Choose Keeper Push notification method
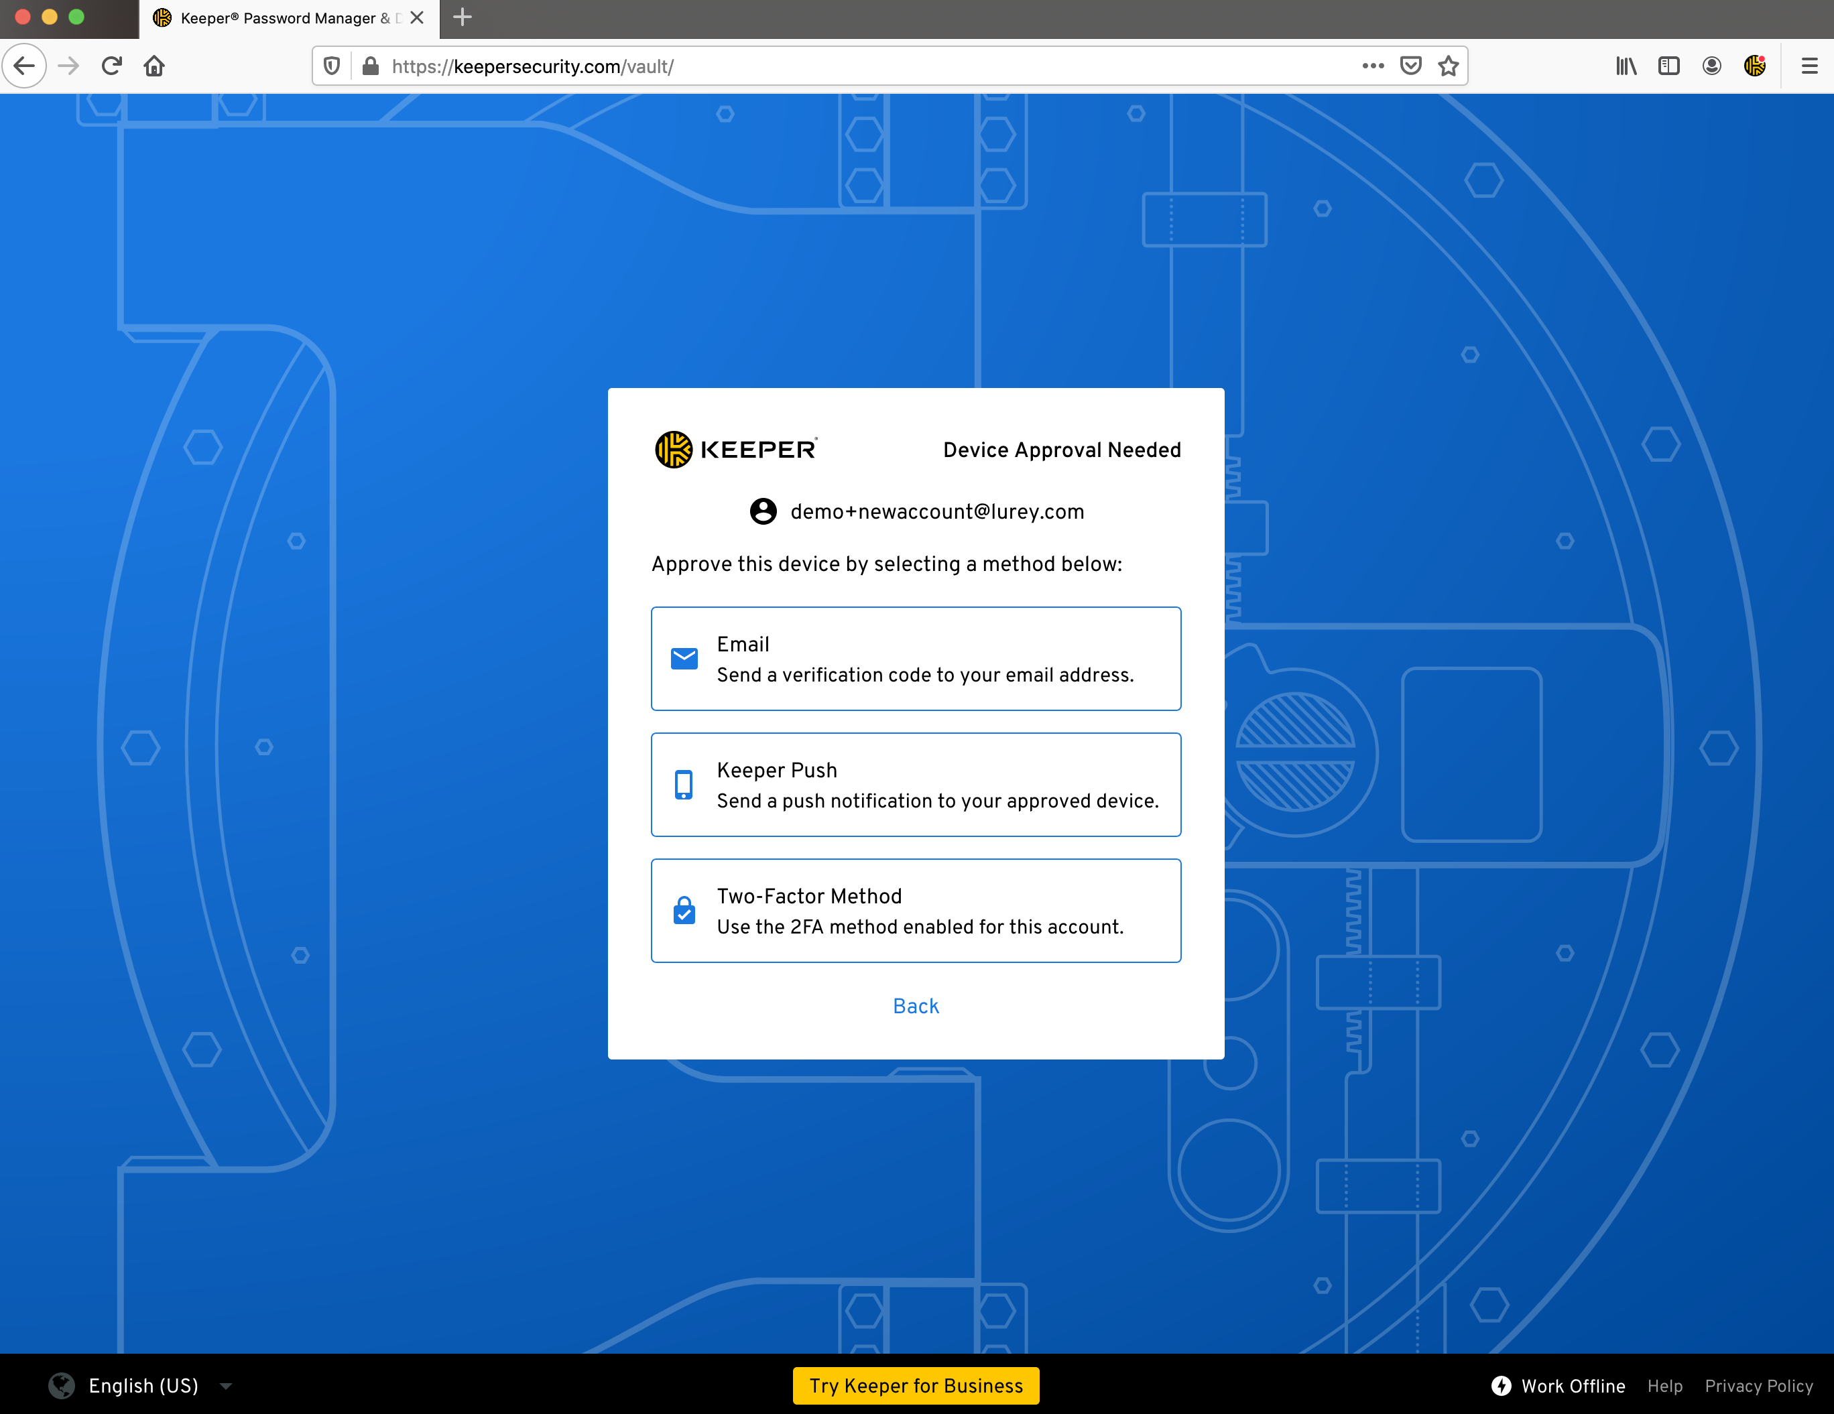 [x=916, y=785]
